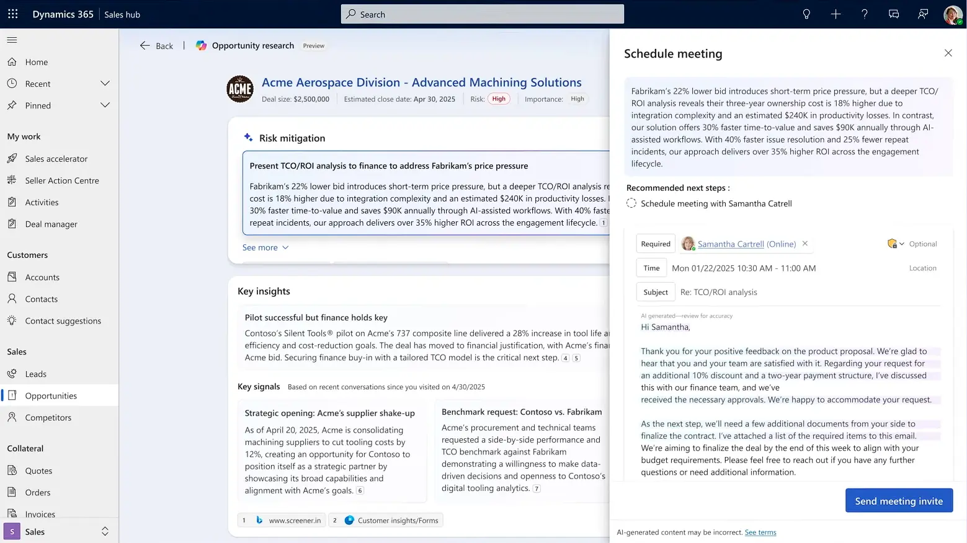The image size is (967, 543).
Task: Click the Orders document icon
Action: pyautogui.click(x=12, y=492)
